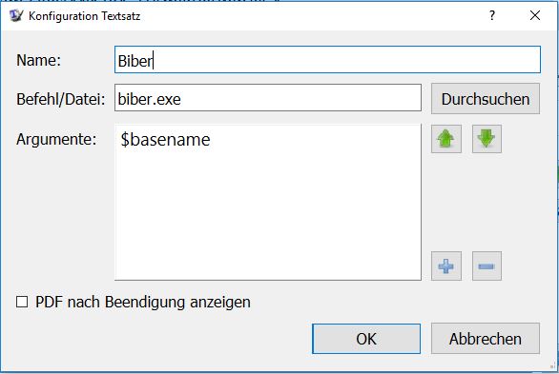Click the 'PDF nach Beendigung anzeigen' label text
Viewport: 559px width, 374px height.
coord(142,303)
